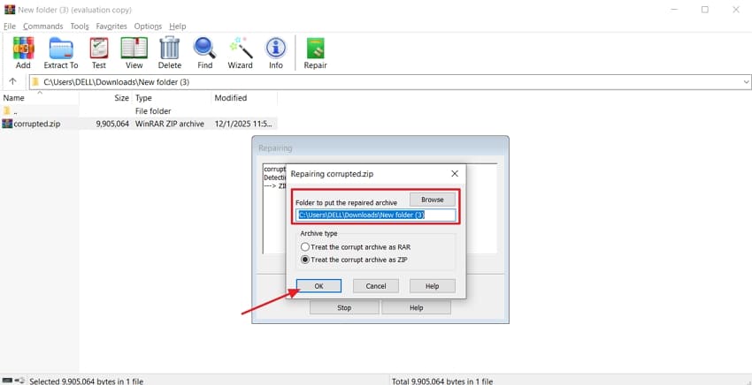Open the File menu

point(10,26)
